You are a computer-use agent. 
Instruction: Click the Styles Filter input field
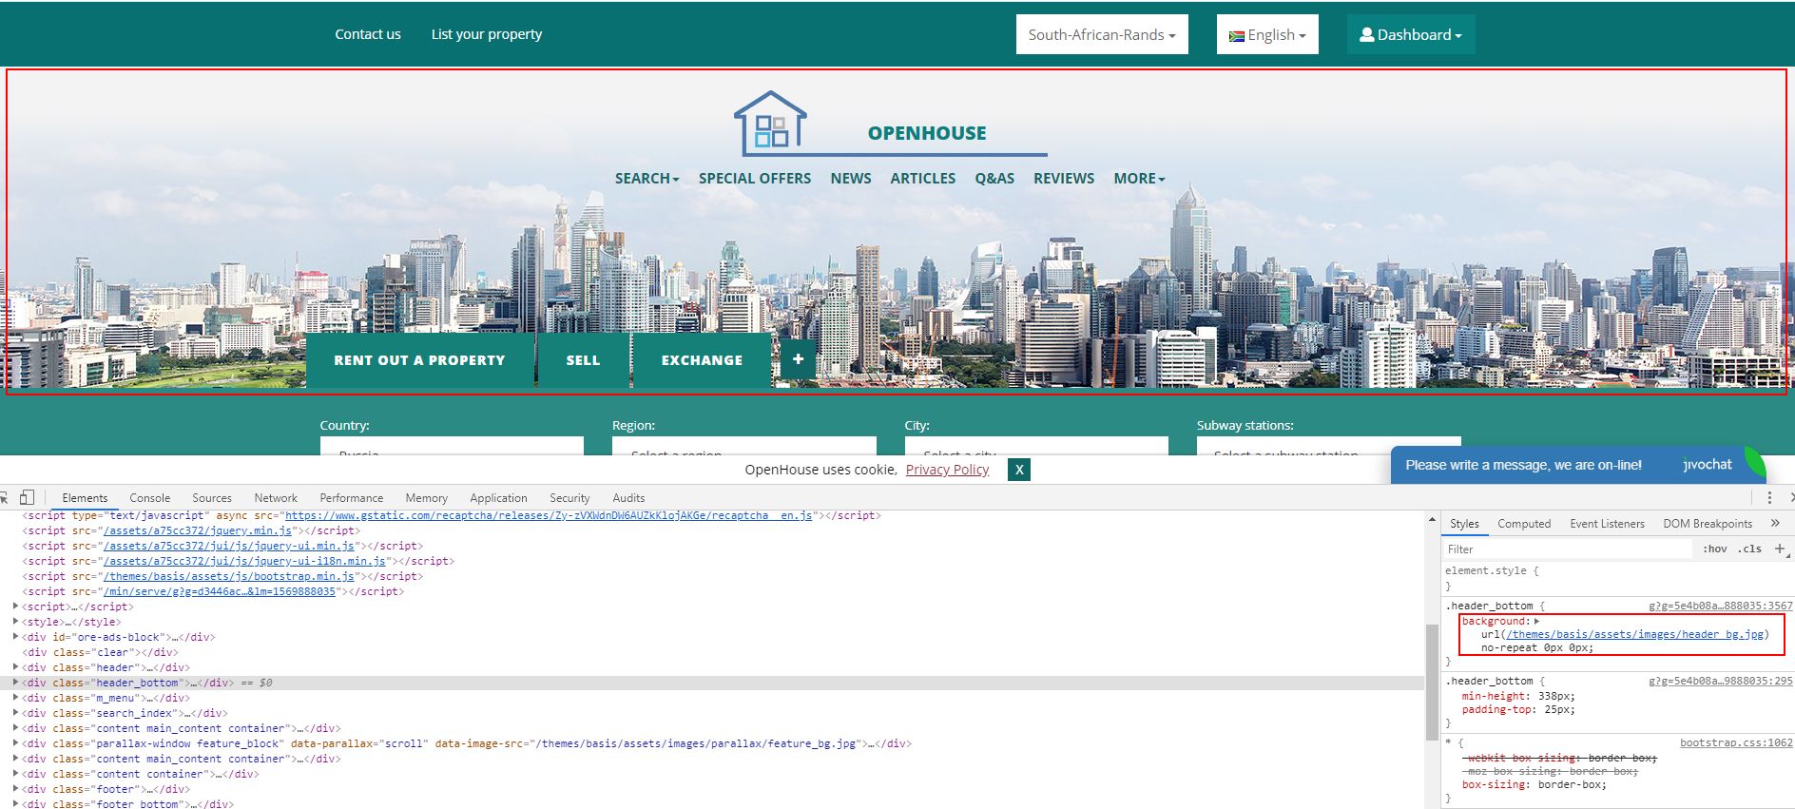point(1567,549)
